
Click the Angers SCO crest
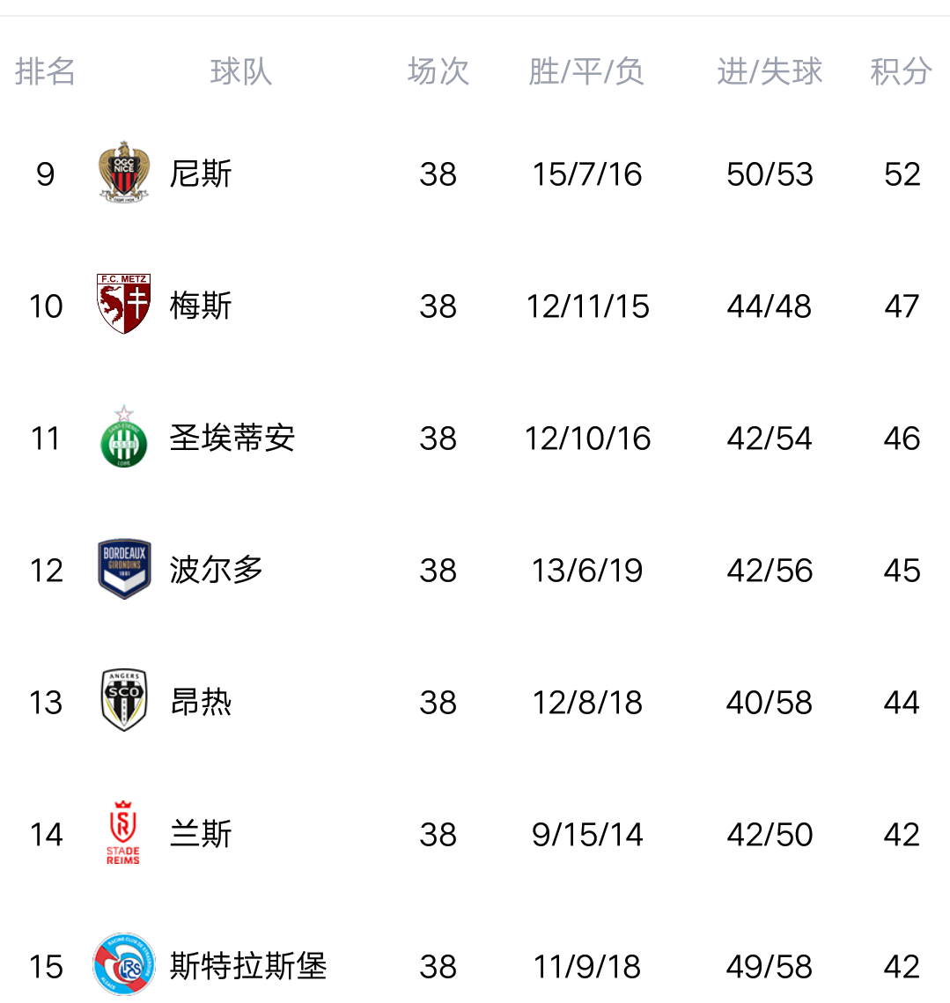tap(123, 701)
